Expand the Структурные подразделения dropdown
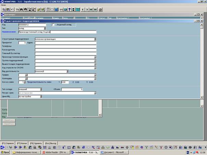This screenshot has width=207, height=155. coord(95,39)
